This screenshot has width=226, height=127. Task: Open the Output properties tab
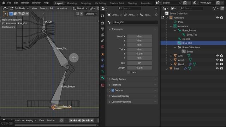pyautogui.click(x=103, y=29)
